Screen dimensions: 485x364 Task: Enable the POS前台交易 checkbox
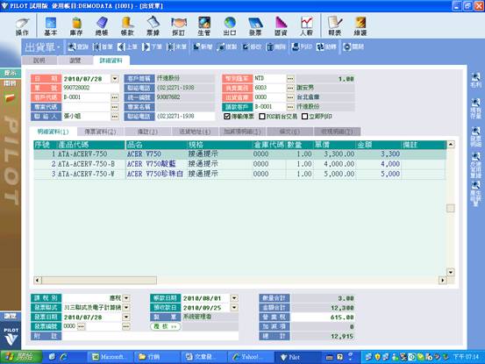pyautogui.click(x=262, y=117)
